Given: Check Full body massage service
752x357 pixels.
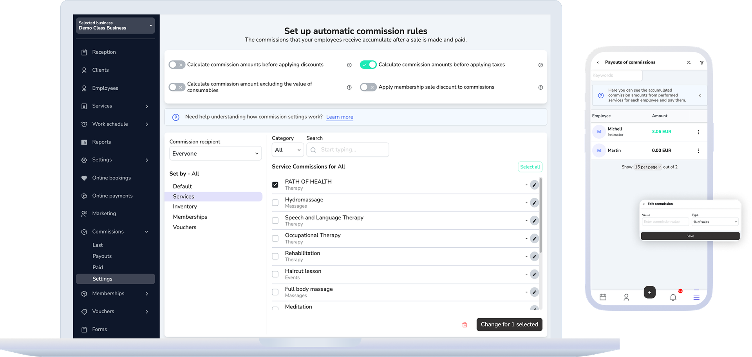Looking at the screenshot, I should coord(275,292).
